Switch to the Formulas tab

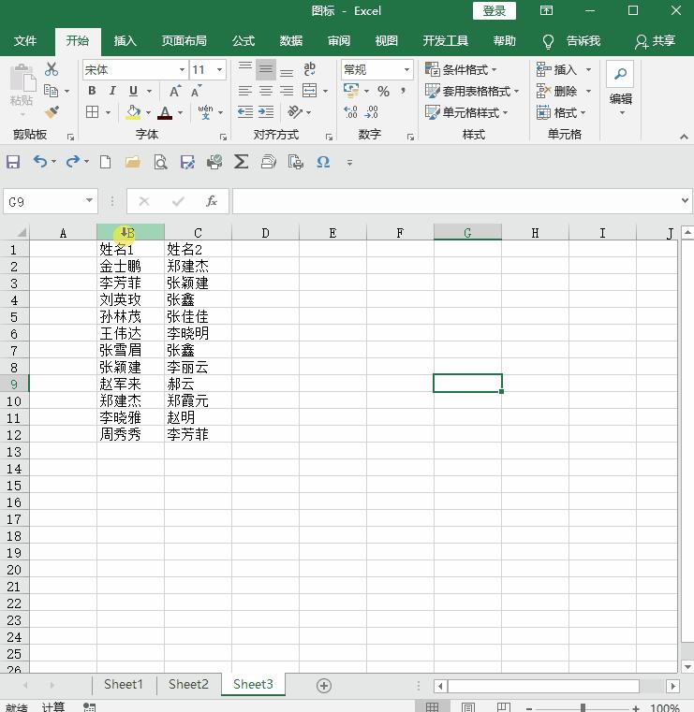[244, 41]
